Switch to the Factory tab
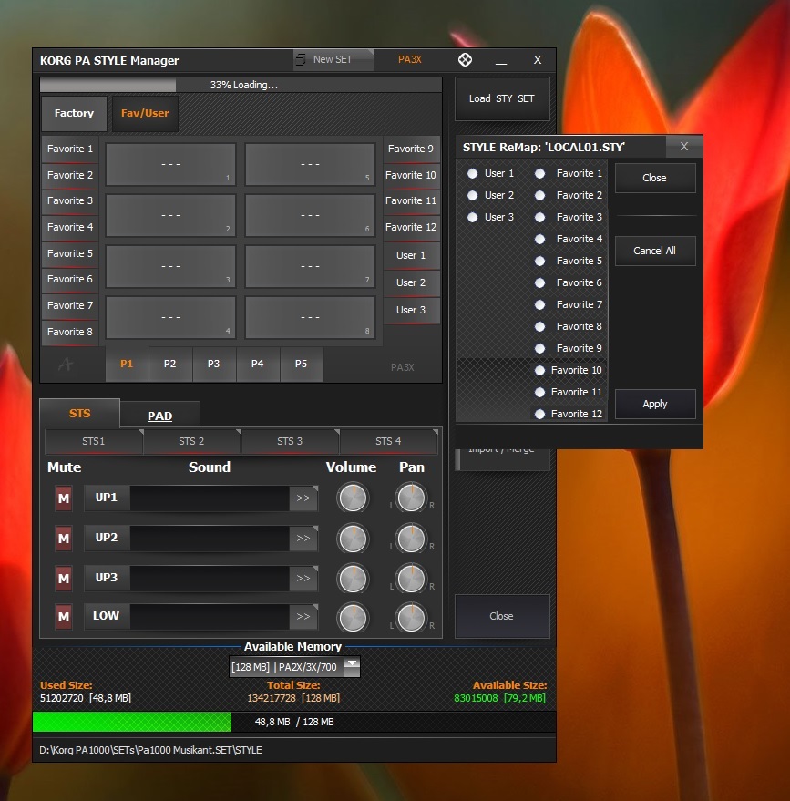Image resolution: width=790 pixels, height=801 pixels. (x=74, y=113)
